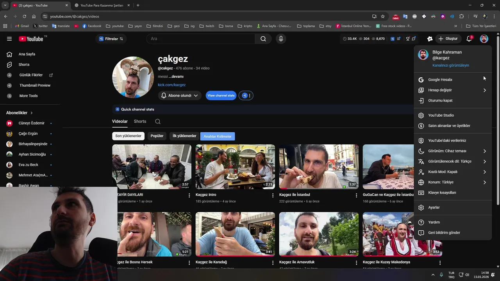The image size is (500, 281).
Task: Open YouTube Studio from account menu
Action: pyautogui.click(x=452, y=116)
